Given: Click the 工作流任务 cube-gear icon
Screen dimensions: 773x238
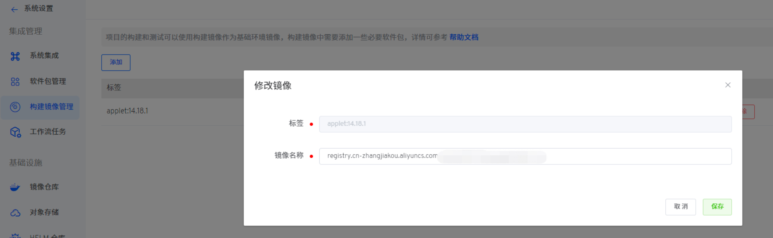Looking at the screenshot, I should pos(15,132).
